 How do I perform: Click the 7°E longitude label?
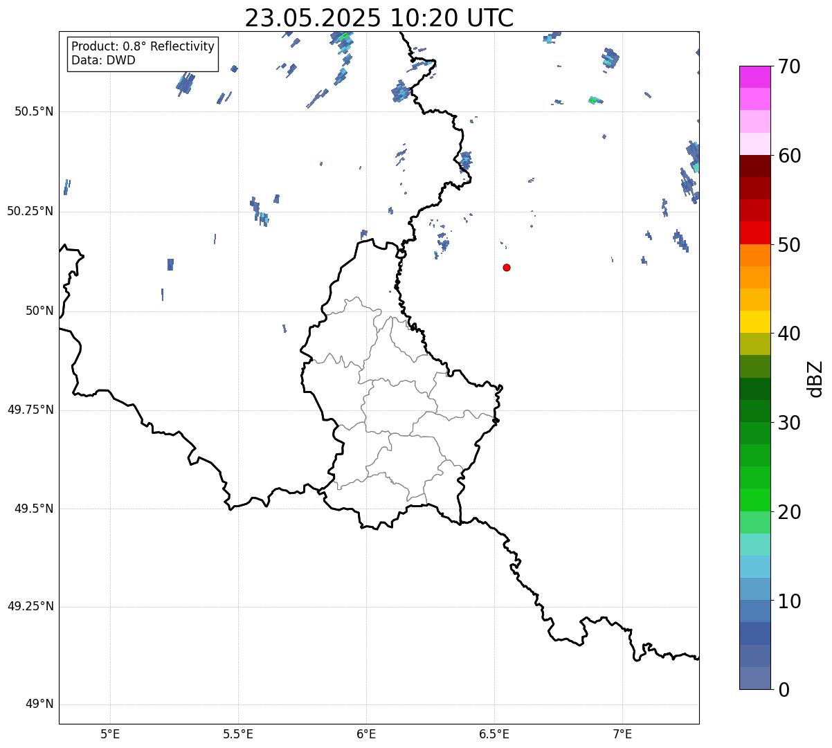(623, 733)
